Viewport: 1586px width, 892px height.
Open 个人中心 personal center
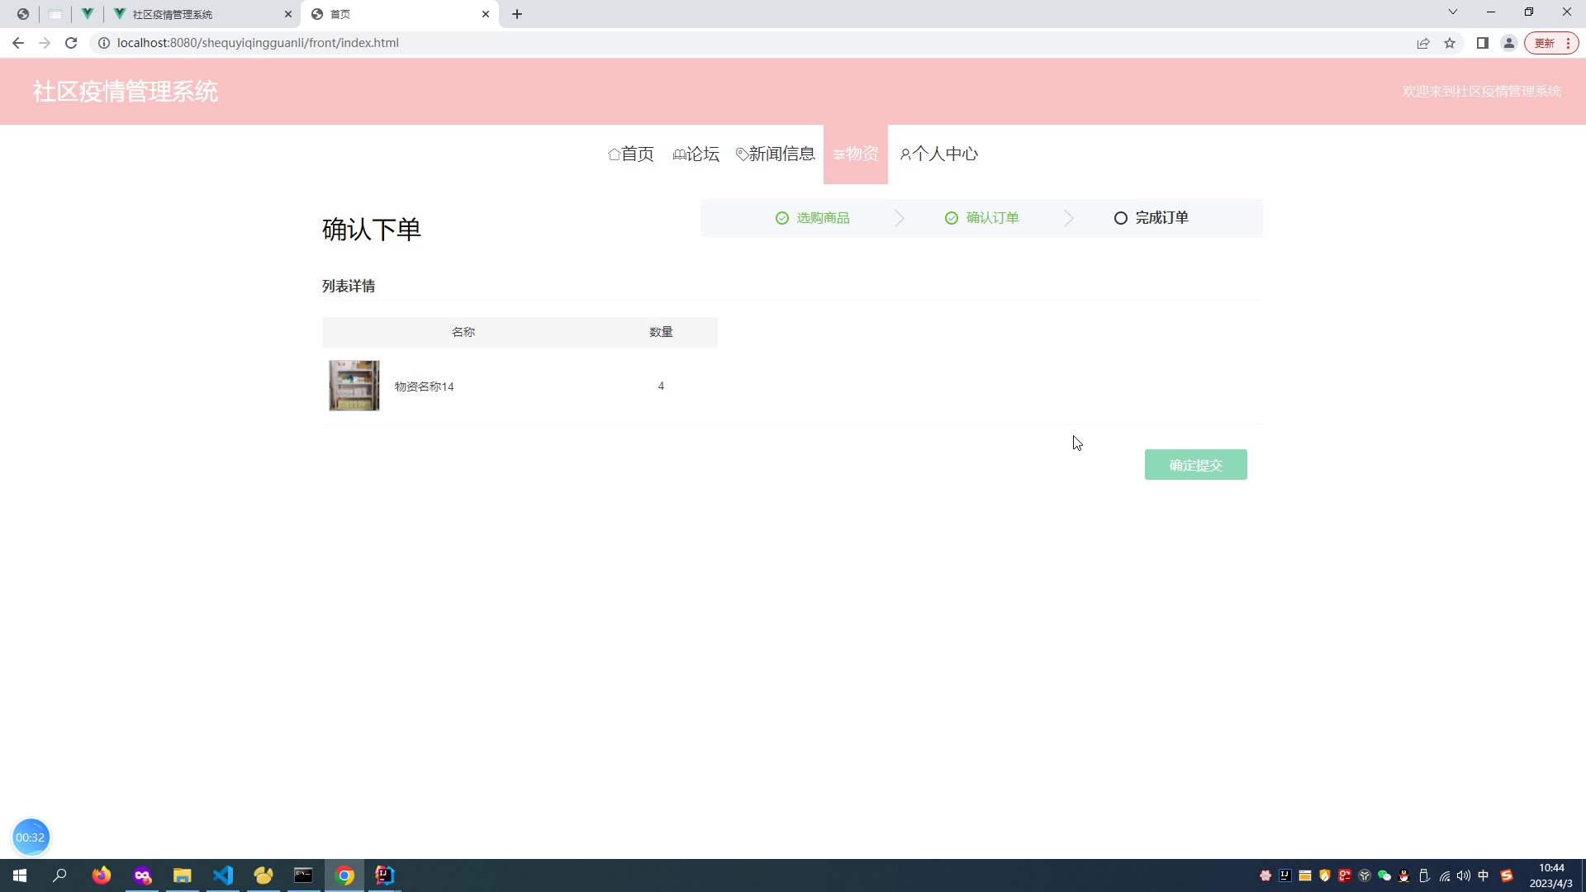click(939, 154)
